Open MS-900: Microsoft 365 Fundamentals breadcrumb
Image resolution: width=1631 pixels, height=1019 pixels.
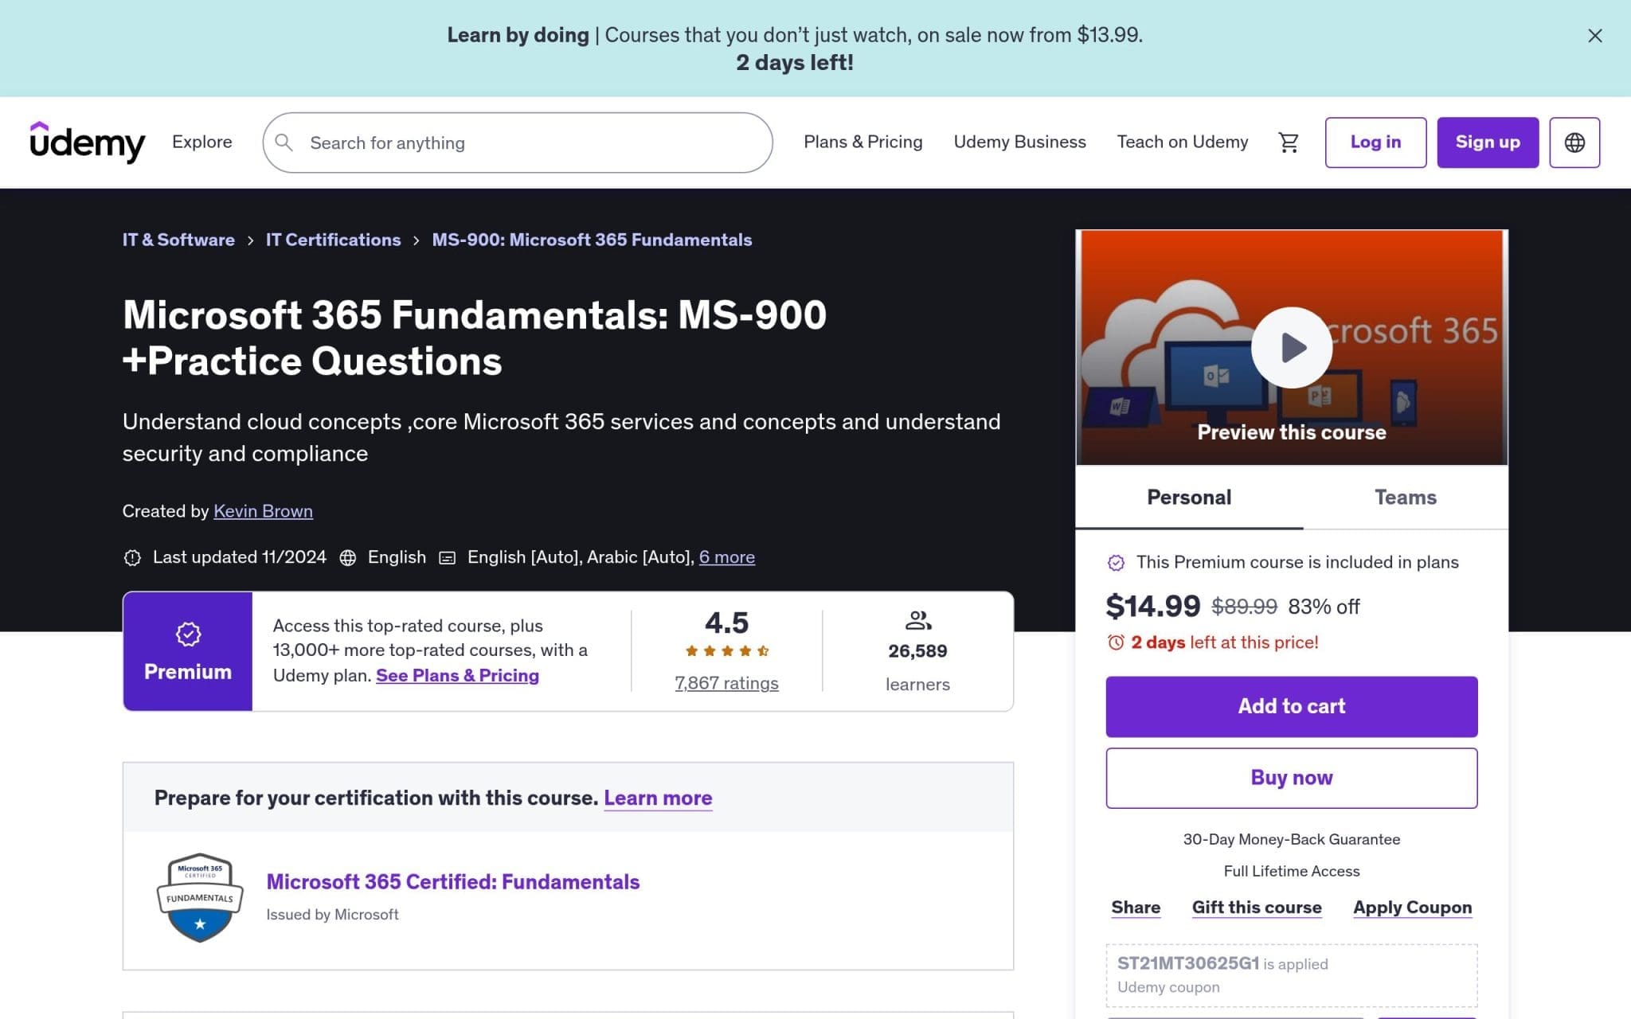coord(592,240)
